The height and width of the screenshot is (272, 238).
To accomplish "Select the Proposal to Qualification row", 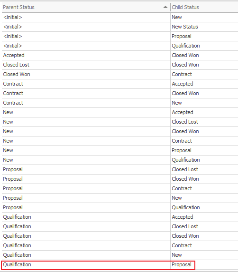I will pyautogui.click(x=120, y=207).
